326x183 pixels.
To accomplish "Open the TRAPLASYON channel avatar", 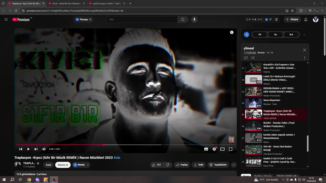I will (x=18, y=165).
